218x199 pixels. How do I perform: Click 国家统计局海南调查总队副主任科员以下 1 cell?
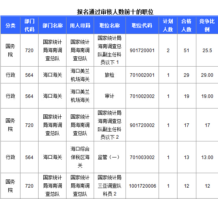109,50
